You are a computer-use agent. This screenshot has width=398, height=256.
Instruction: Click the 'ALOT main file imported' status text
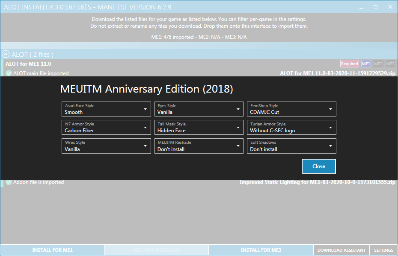tap(41, 73)
